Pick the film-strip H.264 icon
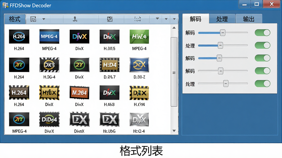The width and height of the screenshot is (282, 158). [x=19, y=93]
